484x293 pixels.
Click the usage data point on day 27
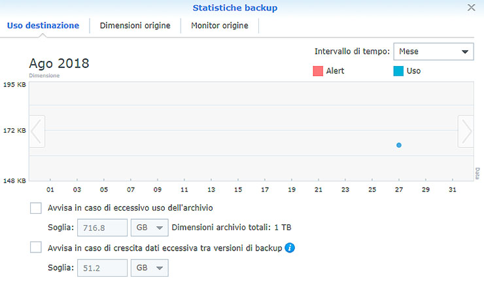pos(398,145)
